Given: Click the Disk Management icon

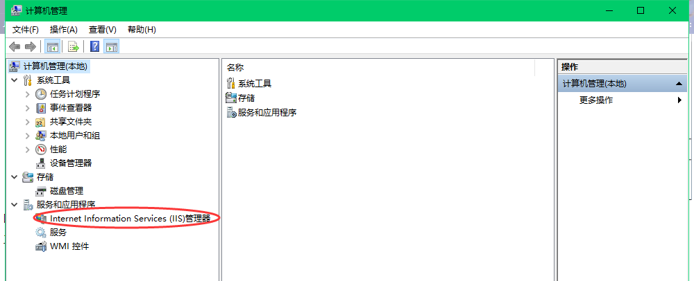Looking at the screenshot, I should [41, 191].
